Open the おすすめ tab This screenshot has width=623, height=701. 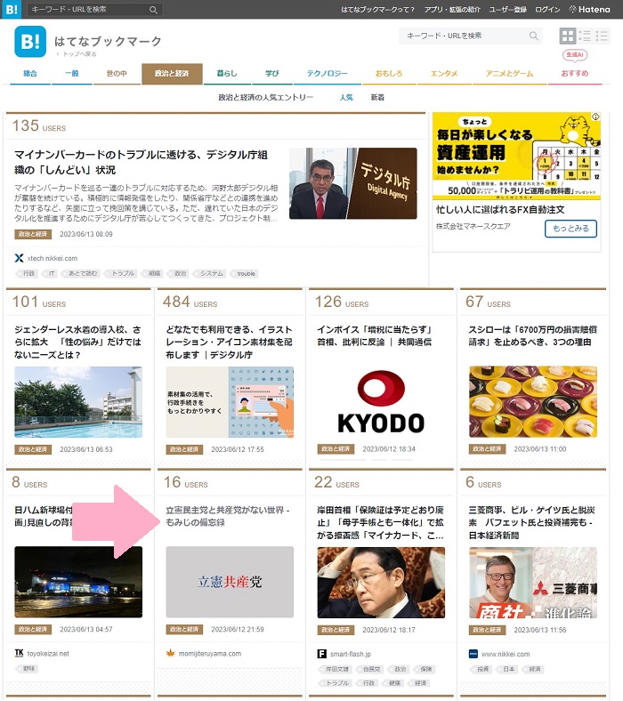575,73
